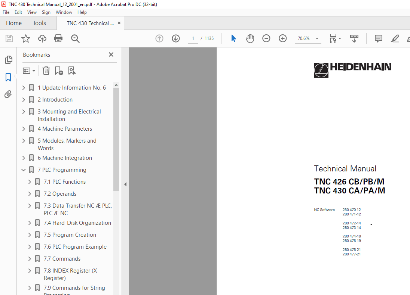This screenshot has height=295, width=410.
Task: Open the View menu
Action: (x=32, y=12)
